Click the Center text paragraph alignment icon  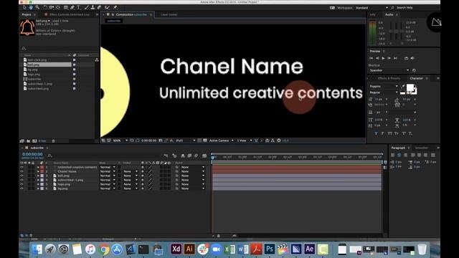point(399,155)
